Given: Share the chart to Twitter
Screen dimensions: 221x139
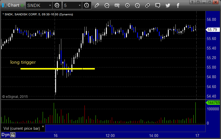Looking at the screenshot, I should [x=168, y=6].
